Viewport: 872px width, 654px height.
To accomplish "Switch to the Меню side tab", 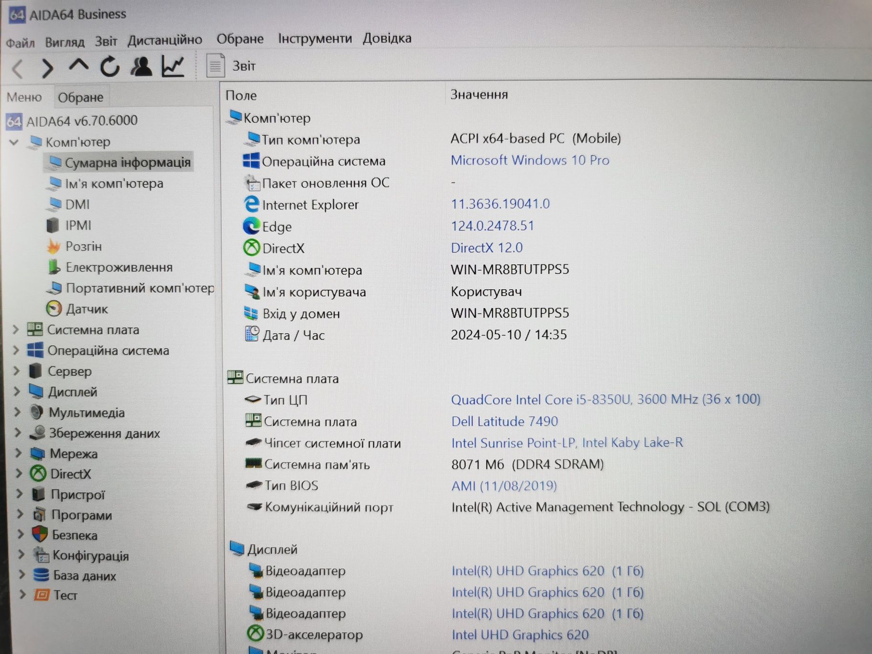I will pyautogui.click(x=24, y=97).
